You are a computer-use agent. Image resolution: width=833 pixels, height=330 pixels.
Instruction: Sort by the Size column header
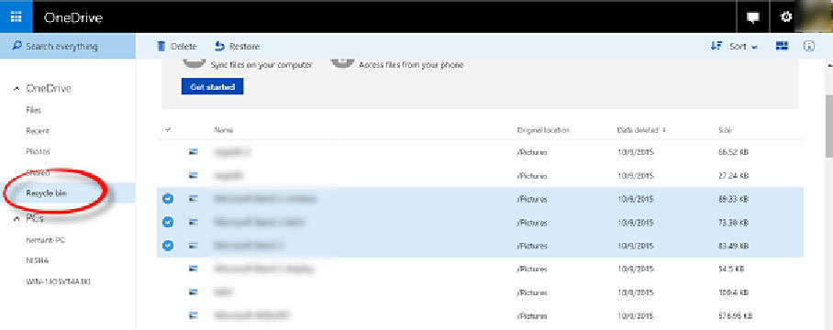725,130
